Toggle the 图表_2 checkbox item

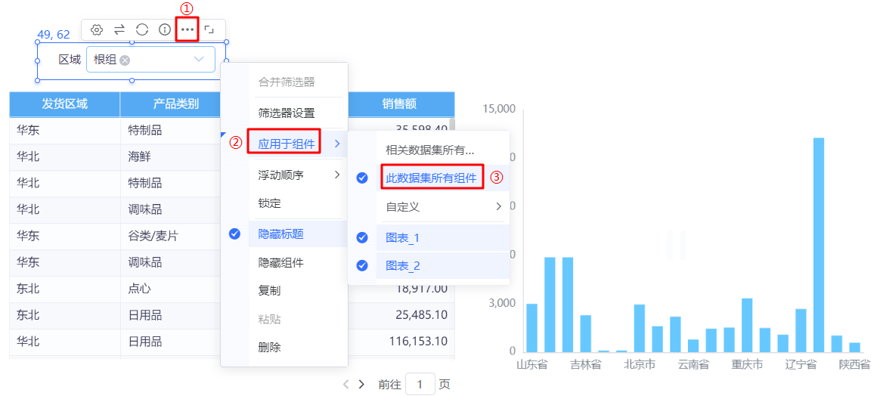click(x=443, y=266)
